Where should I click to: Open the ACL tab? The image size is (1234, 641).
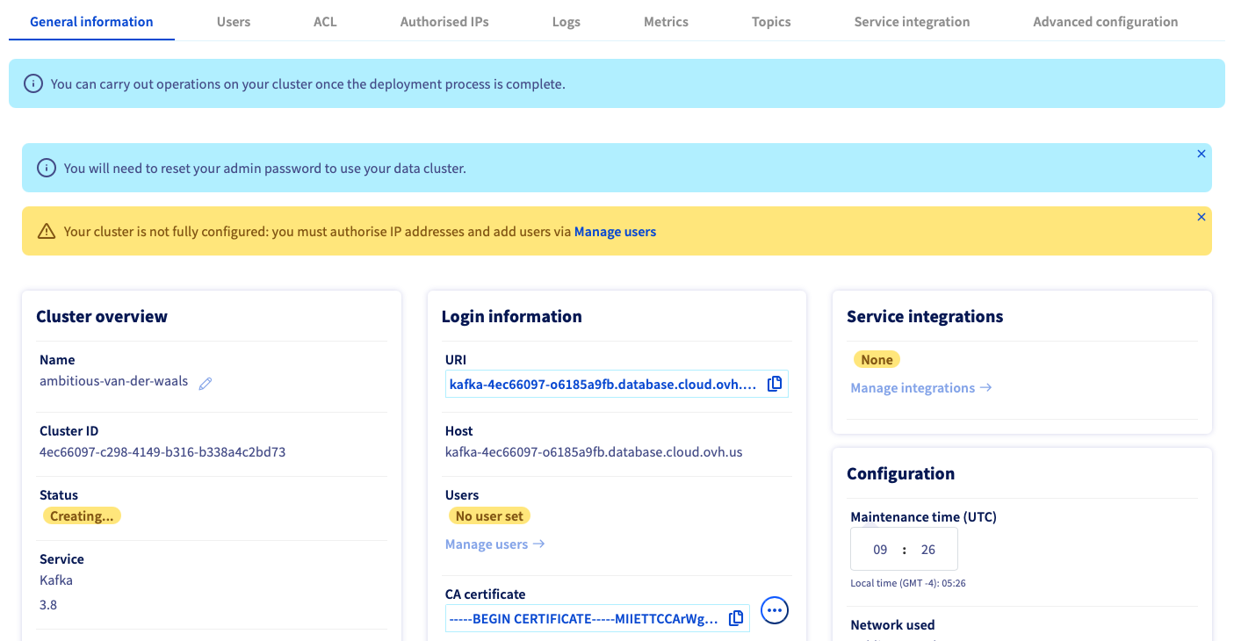pyautogui.click(x=325, y=22)
